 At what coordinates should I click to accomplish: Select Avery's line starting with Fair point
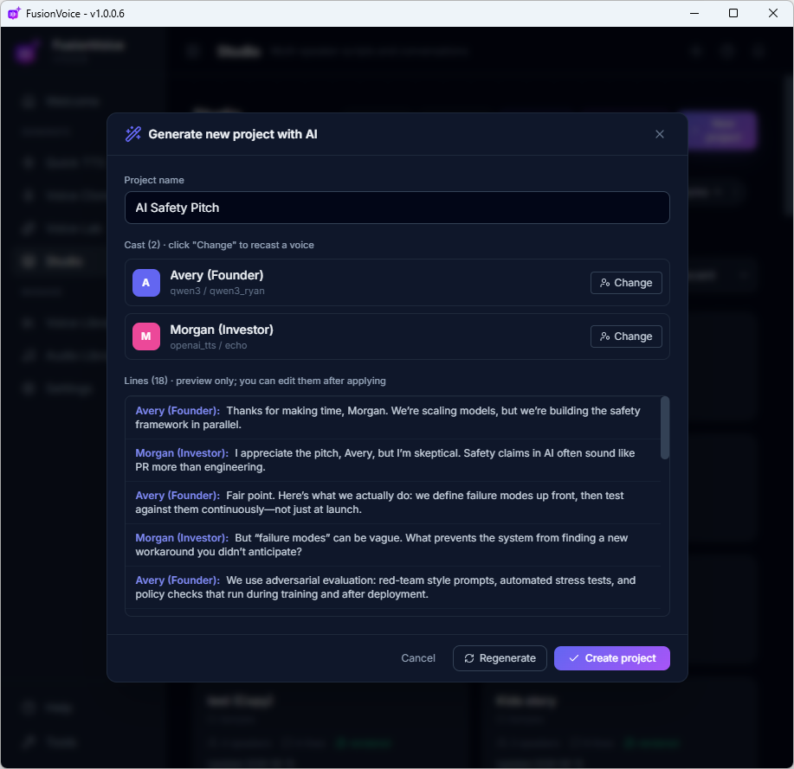coord(392,503)
